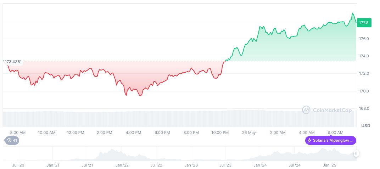The image size is (380, 169).
Task: Click the 168.0 price axis label
Action: [x=364, y=108]
